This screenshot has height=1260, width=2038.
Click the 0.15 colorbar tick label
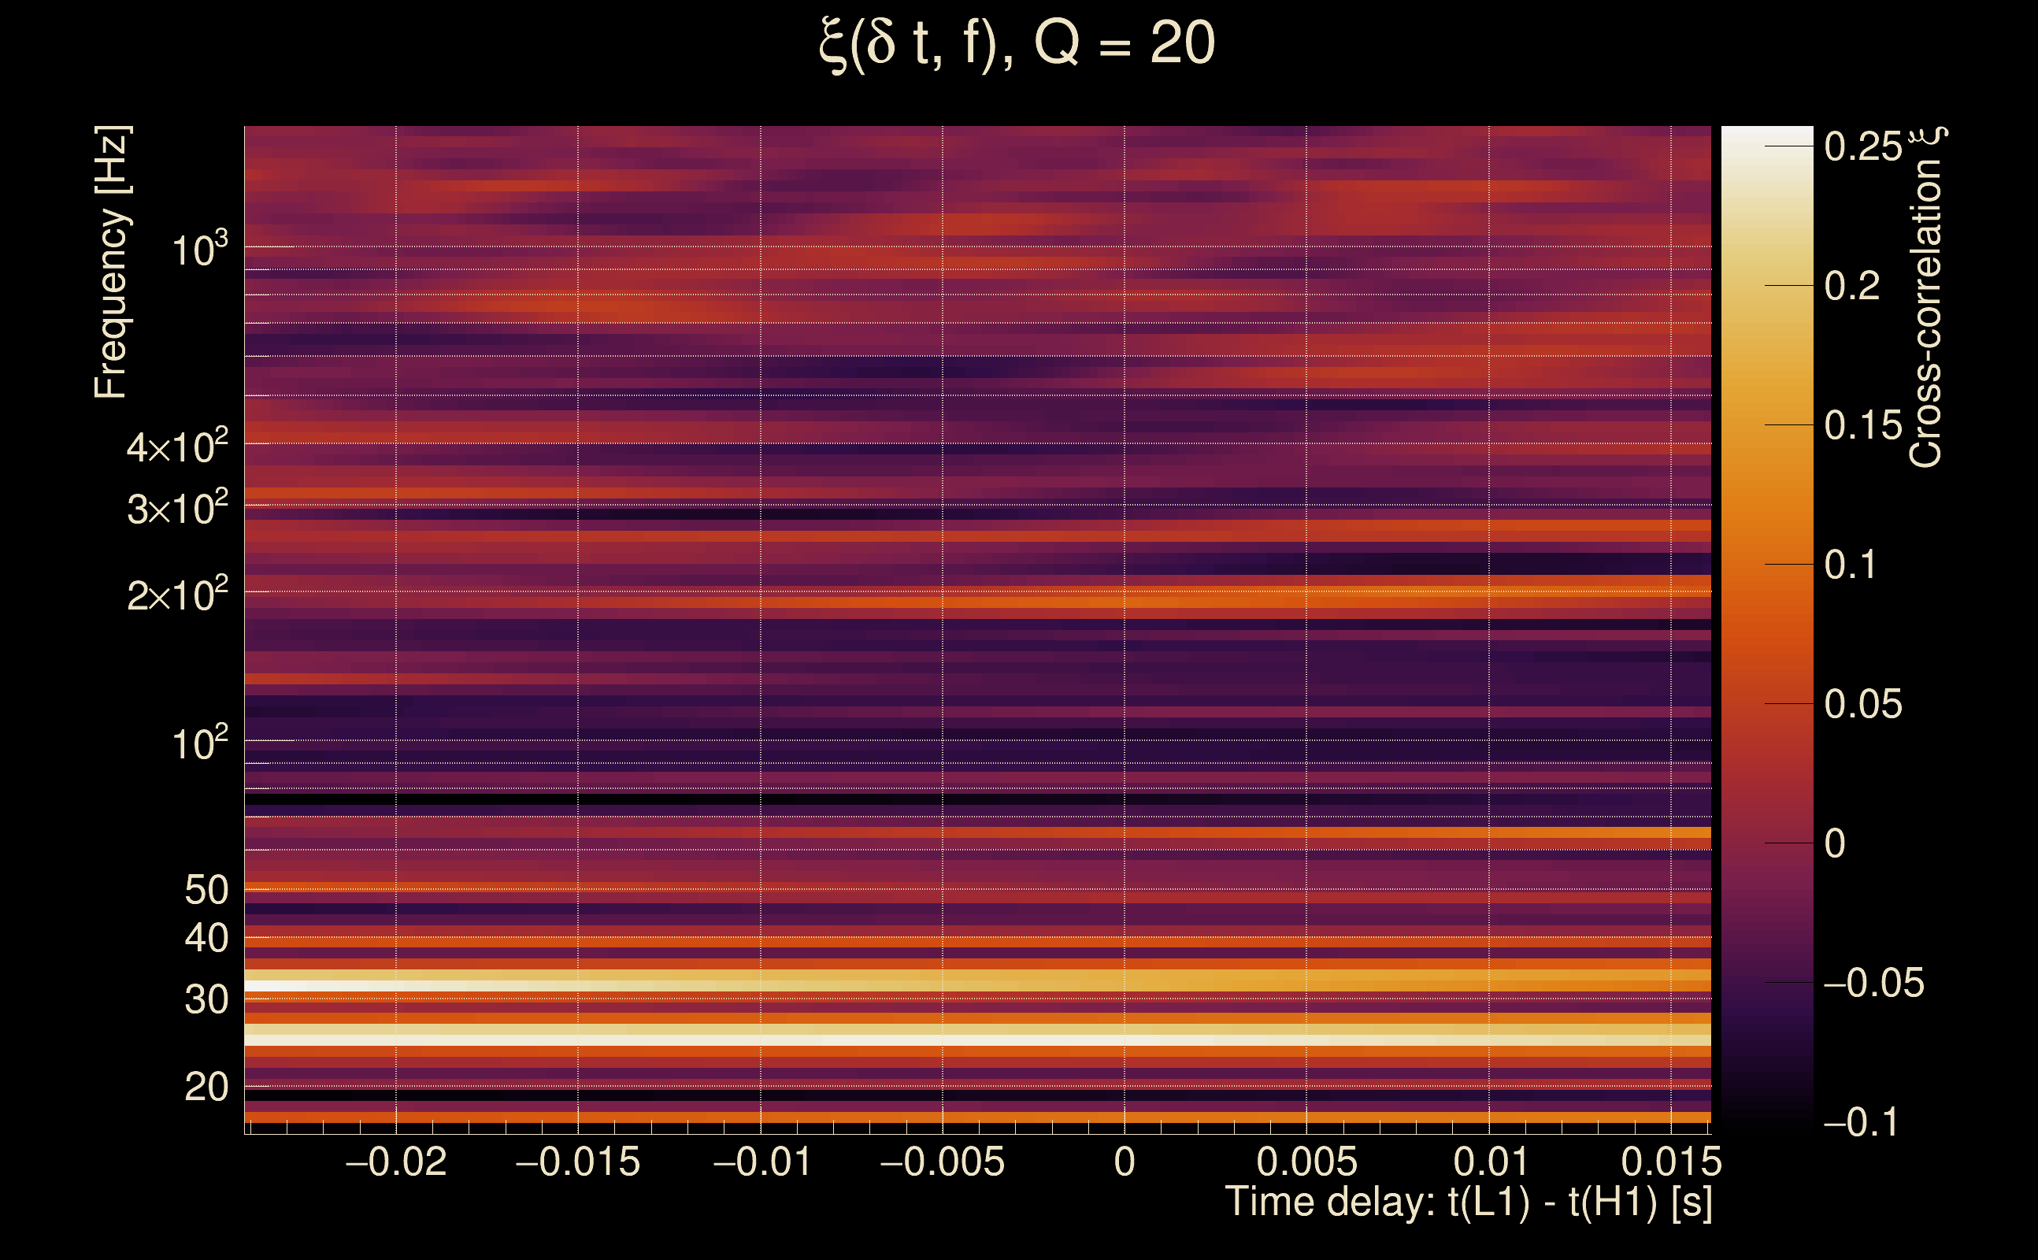(1863, 426)
